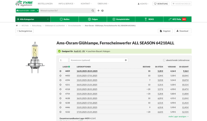Go to home via breadcrumb house icon
The width and height of the screenshot is (207, 121).
[x=17, y=25]
